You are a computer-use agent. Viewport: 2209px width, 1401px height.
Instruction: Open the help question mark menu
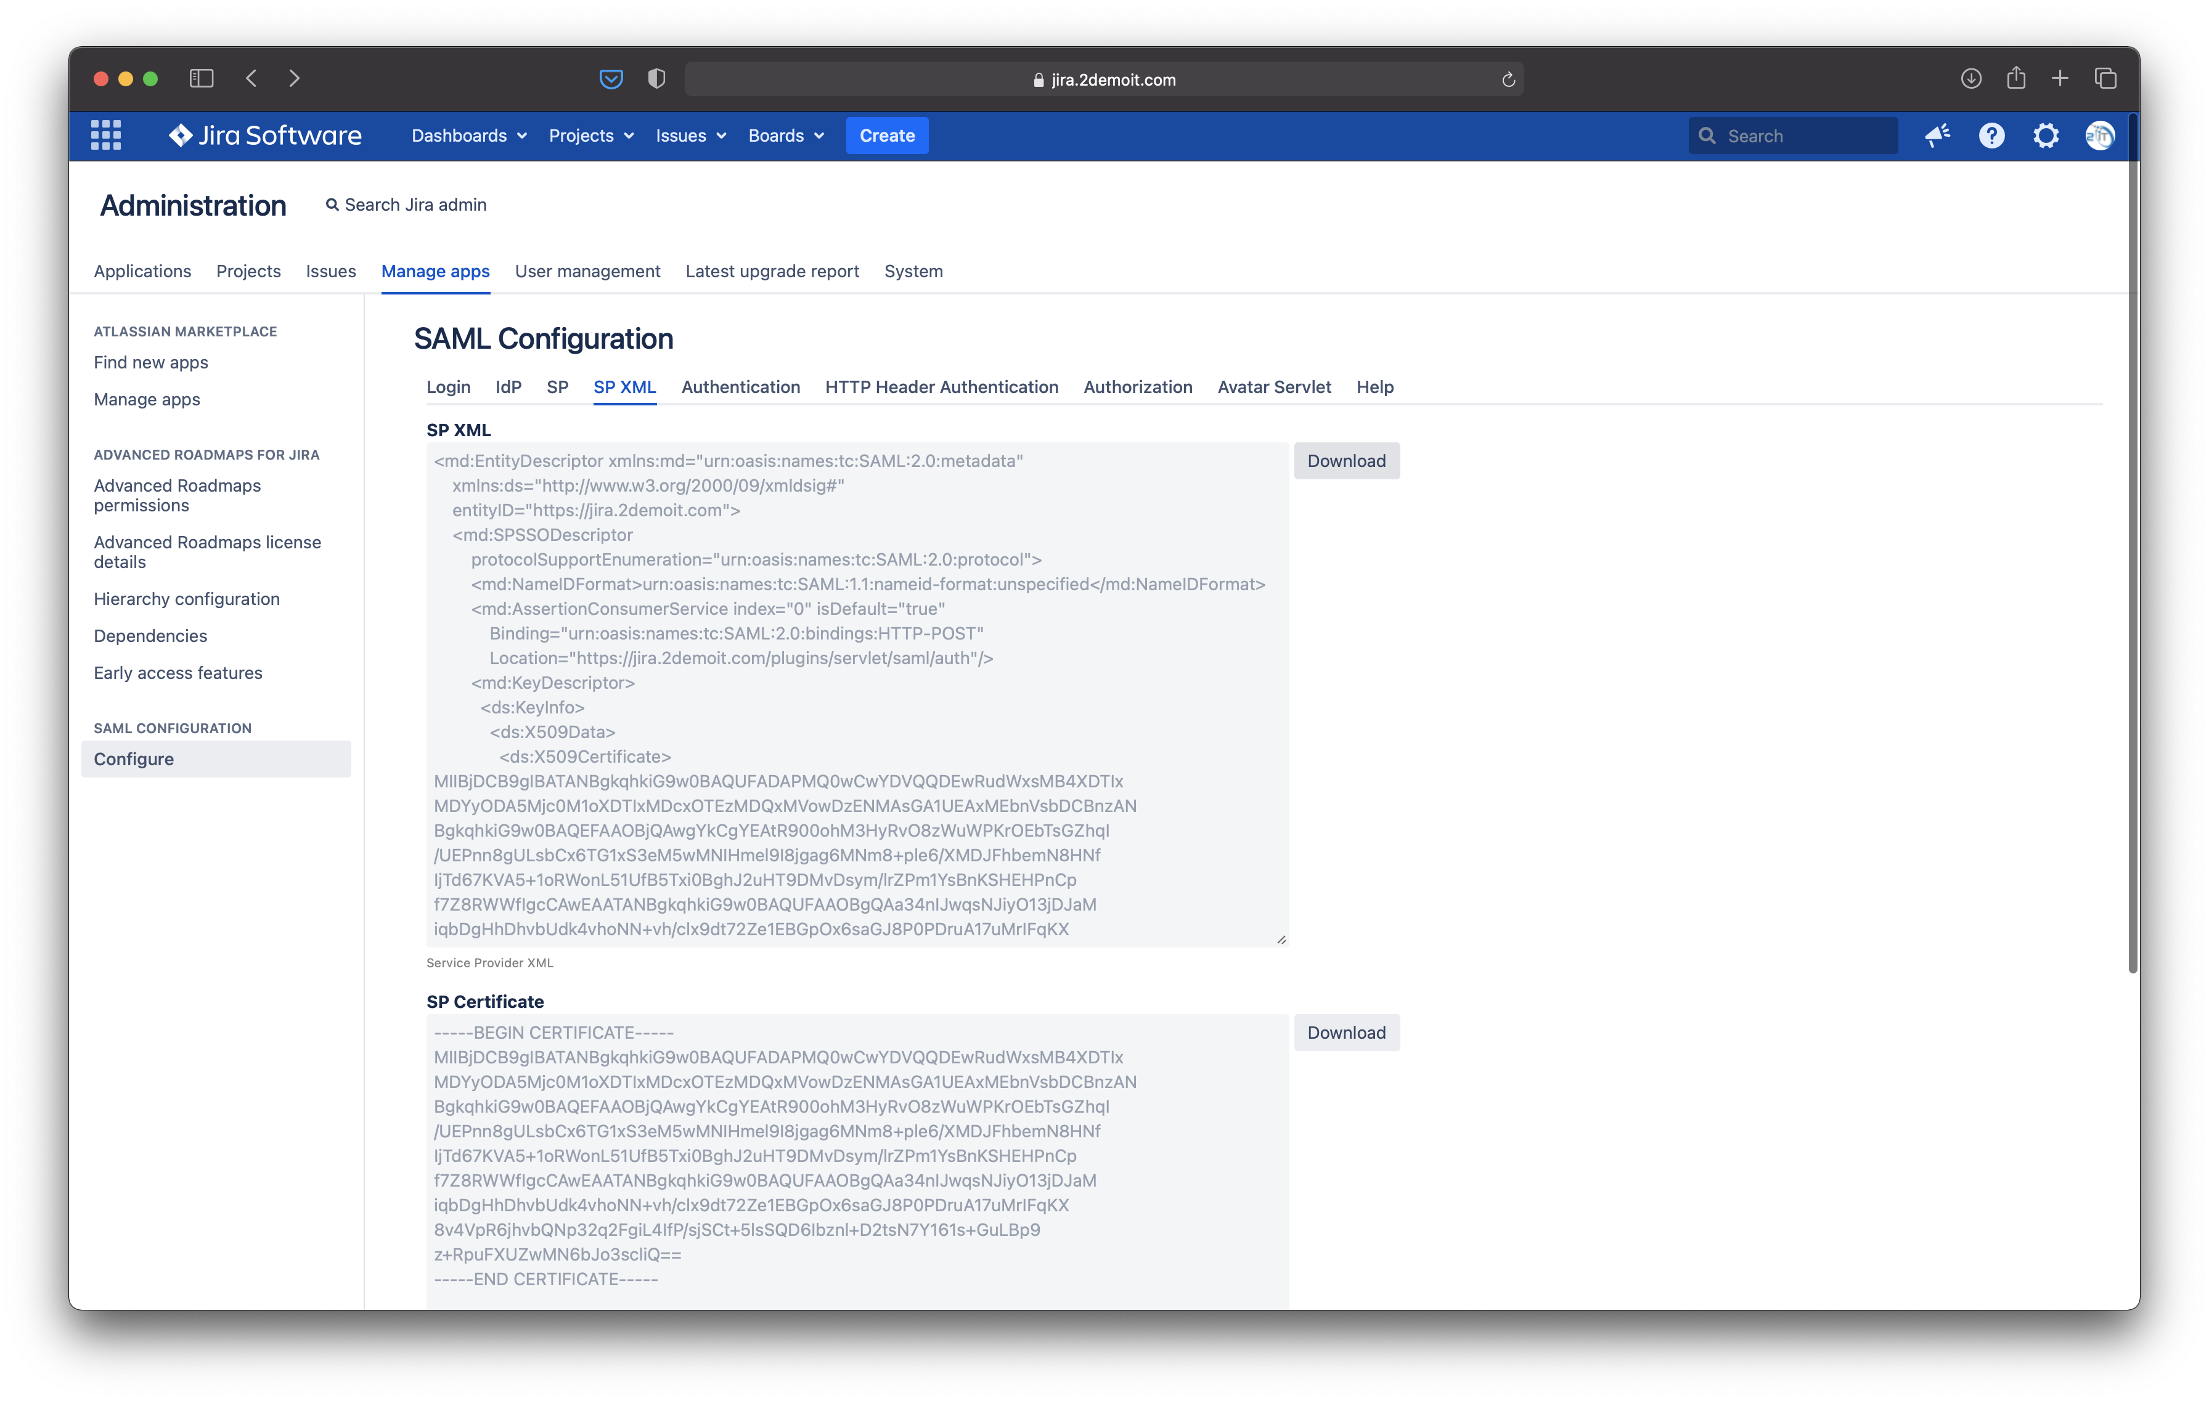[x=1991, y=136]
